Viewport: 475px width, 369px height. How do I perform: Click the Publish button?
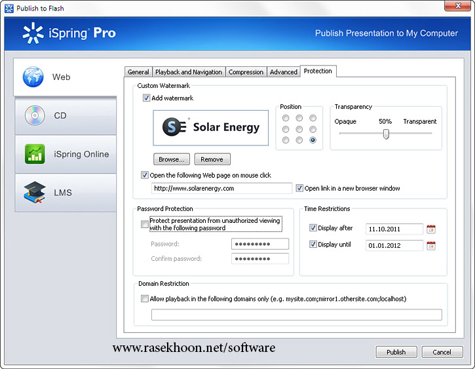point(396,352)
